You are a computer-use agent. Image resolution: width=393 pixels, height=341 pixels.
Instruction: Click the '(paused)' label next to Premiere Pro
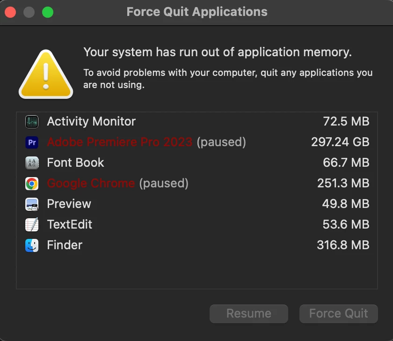(221, 142)
